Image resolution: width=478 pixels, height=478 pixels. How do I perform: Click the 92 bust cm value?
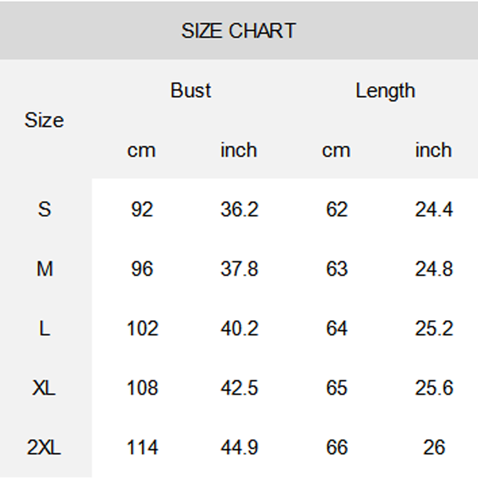tap(142, 210)
